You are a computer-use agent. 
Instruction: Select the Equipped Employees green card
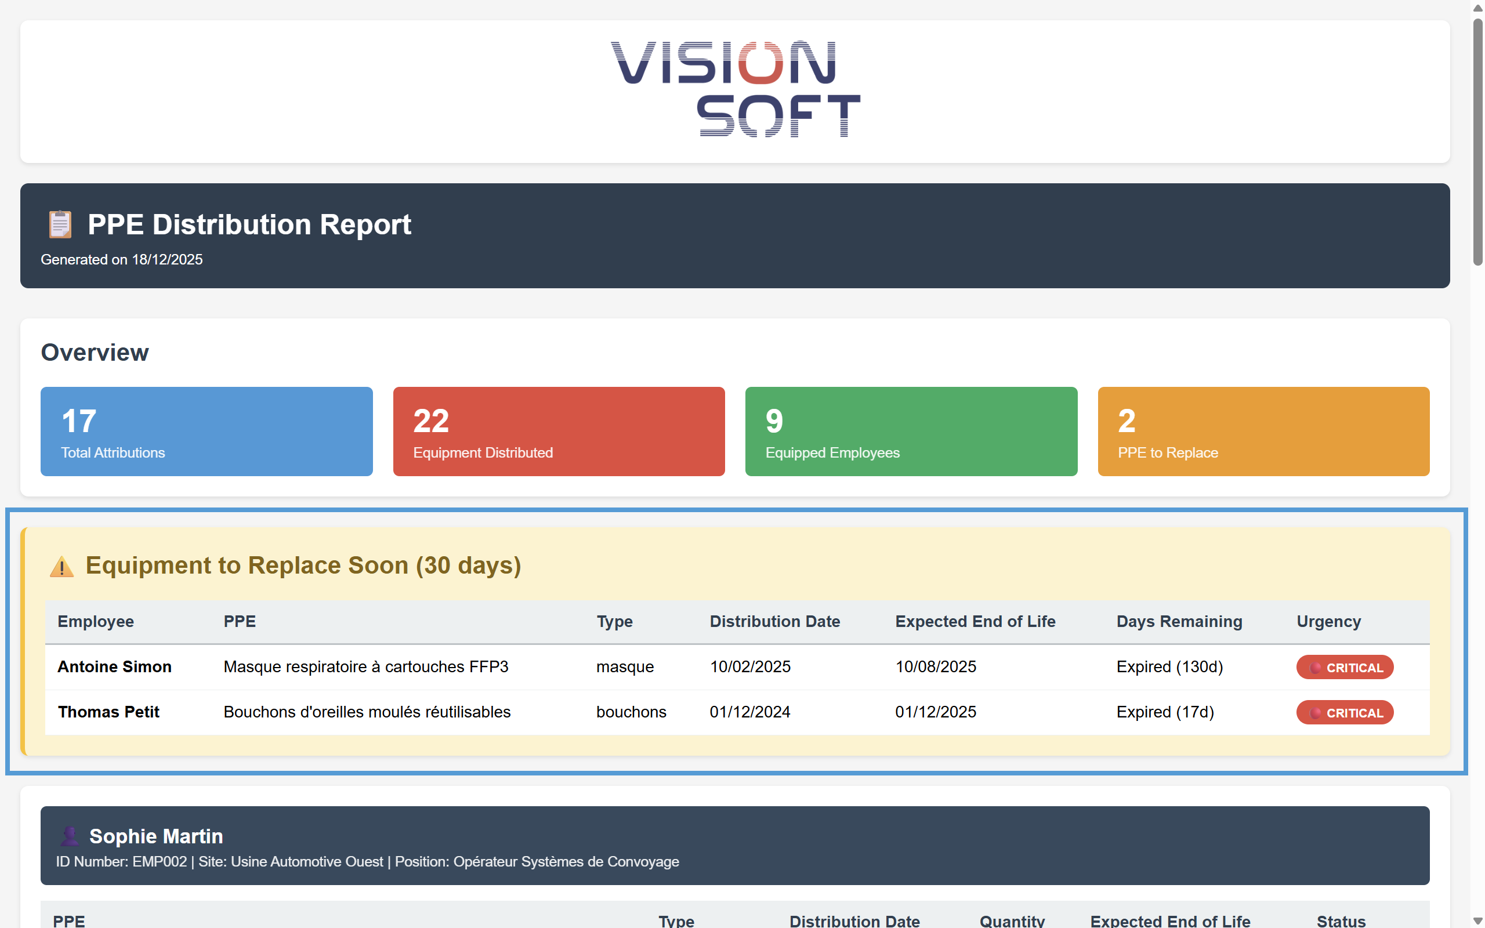911,431
